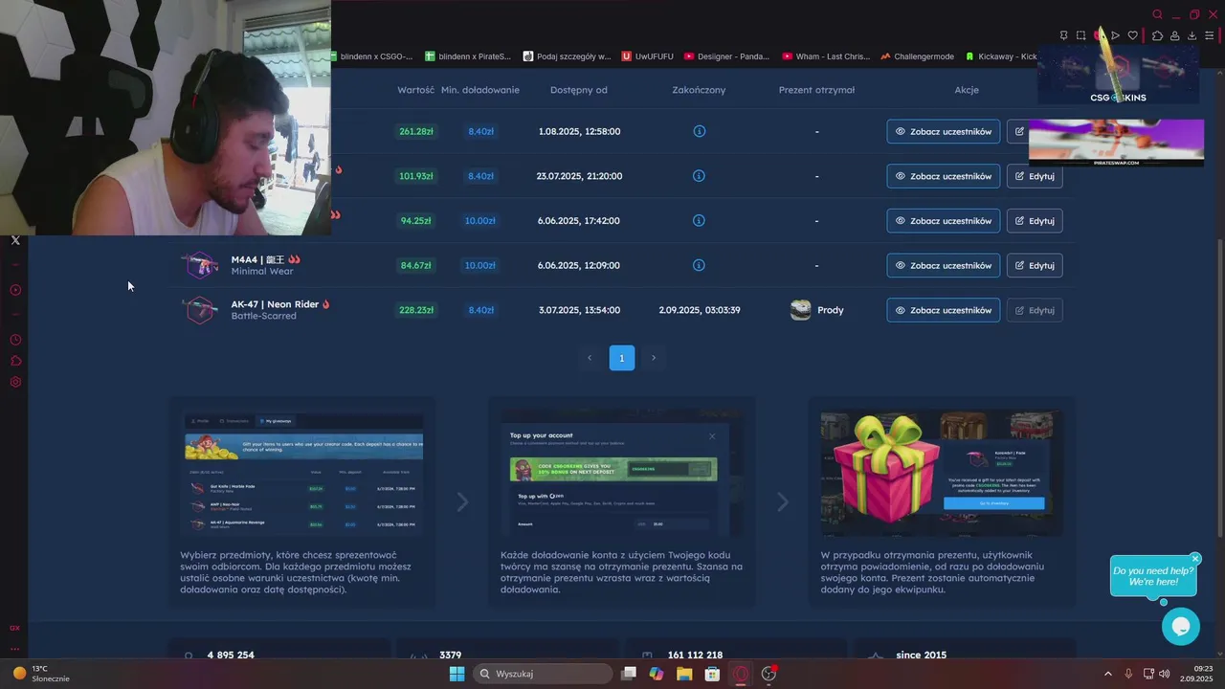Click the microphone tray icon
This screenshot has width=1225, height=689.
[x=1129, y=674]
